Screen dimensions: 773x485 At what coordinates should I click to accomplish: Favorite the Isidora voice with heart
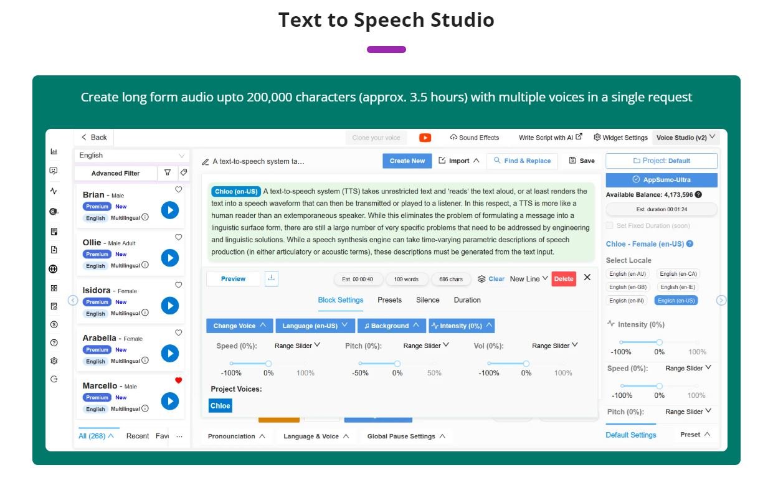pos(178,285)
